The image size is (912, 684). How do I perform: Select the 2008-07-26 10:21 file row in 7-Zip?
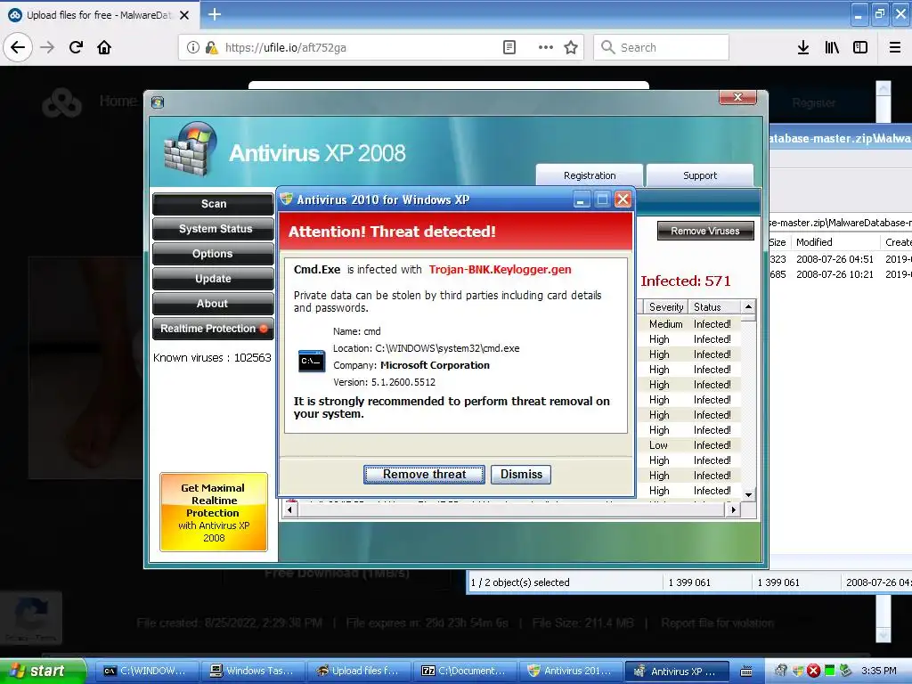pos(840,274)
